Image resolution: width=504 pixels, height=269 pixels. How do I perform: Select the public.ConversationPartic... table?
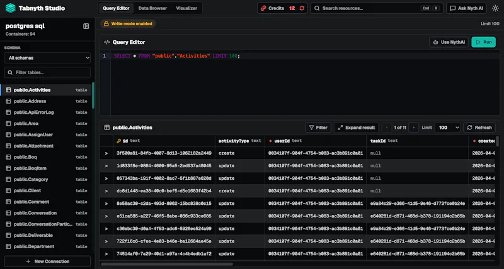(46, 224)
